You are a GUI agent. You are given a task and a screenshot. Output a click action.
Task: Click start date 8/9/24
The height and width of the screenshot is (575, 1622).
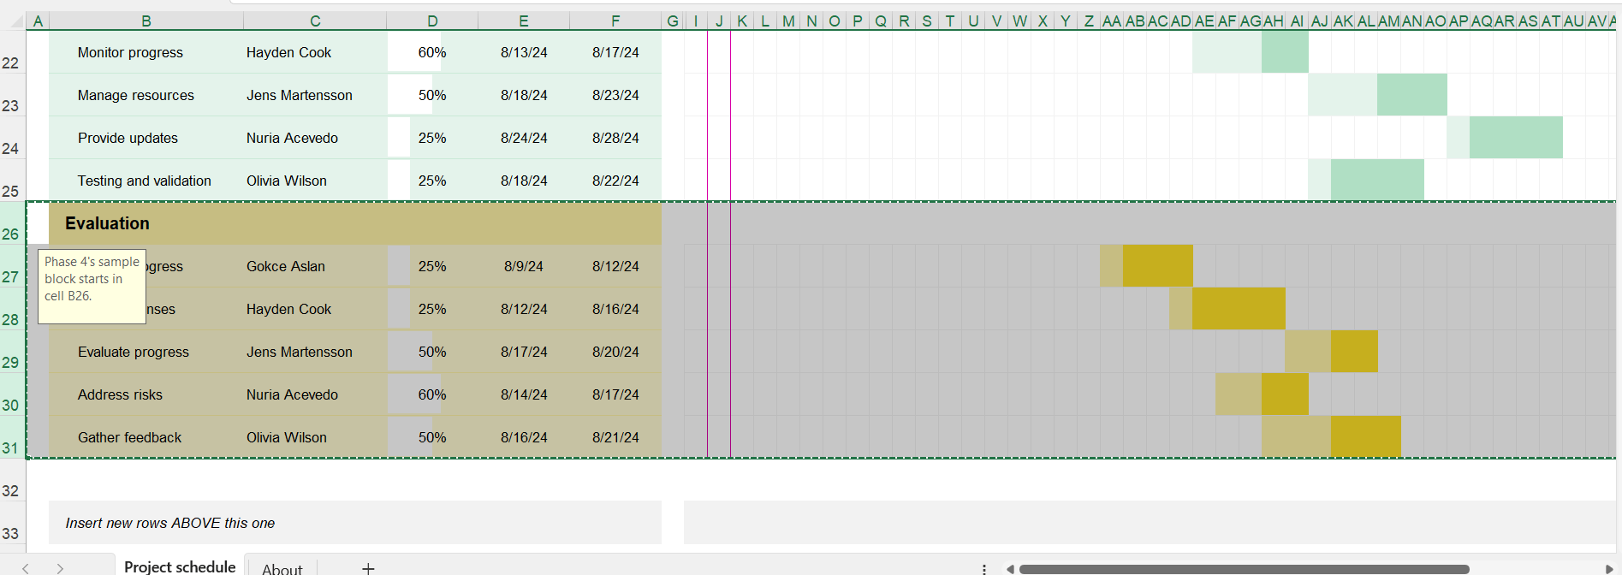524,266
